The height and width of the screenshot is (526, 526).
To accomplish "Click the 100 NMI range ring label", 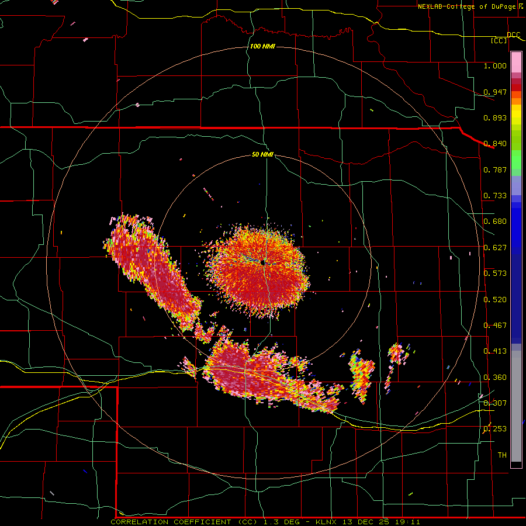I will 262,46.
